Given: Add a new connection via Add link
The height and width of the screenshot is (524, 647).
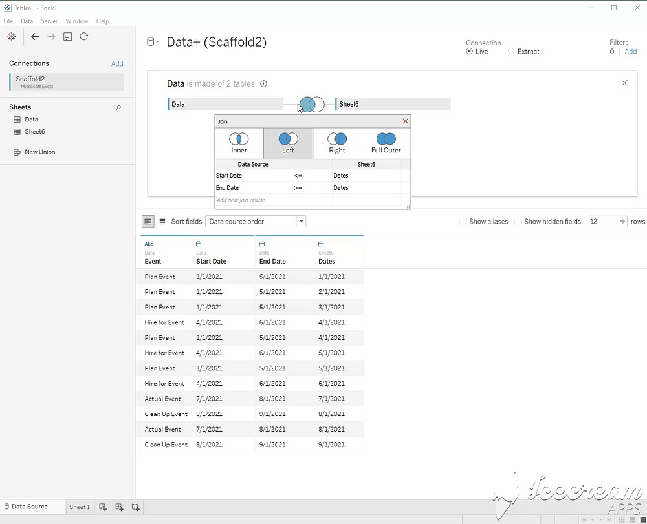Looking at the screenshot, I should [x=117, y=63].
